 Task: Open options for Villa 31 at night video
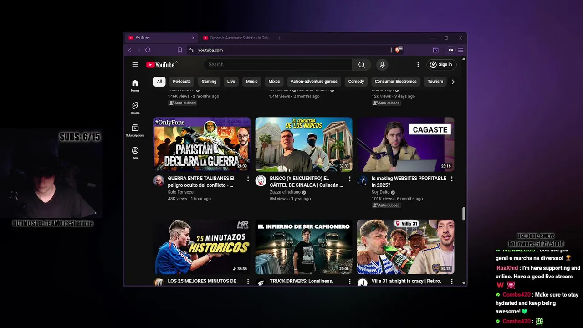pos(451,282)
